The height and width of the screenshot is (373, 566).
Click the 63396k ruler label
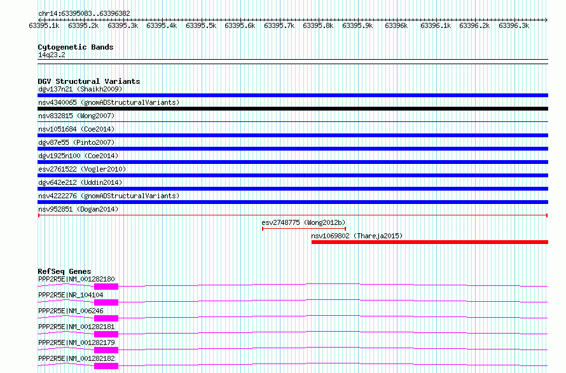point(396,26)
